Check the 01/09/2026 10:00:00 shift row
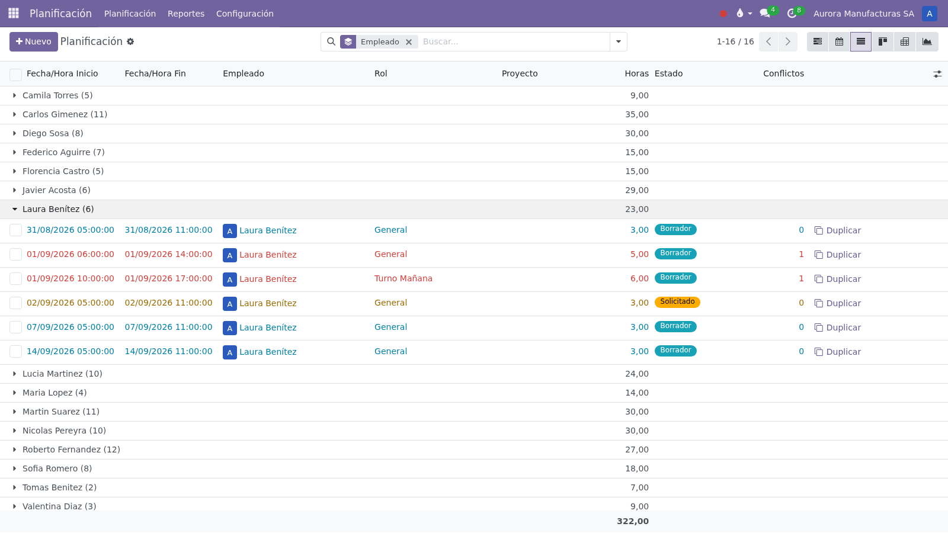The image size is (948, 533). click(x=16, y=279)
